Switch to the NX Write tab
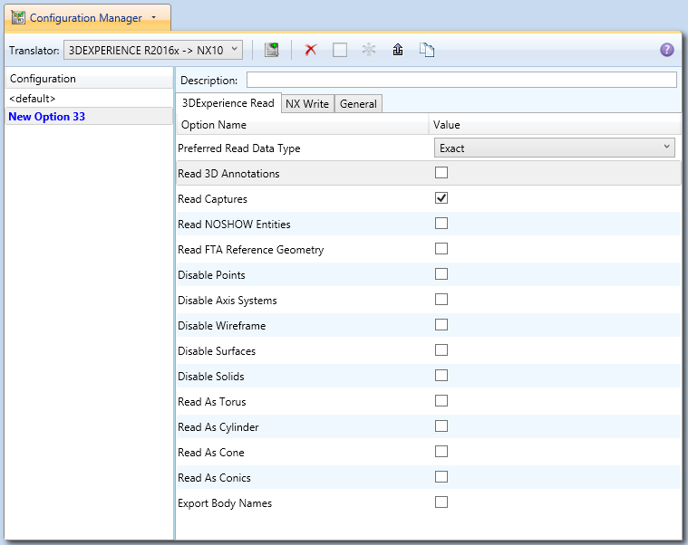688x545 pixels. 307,104
